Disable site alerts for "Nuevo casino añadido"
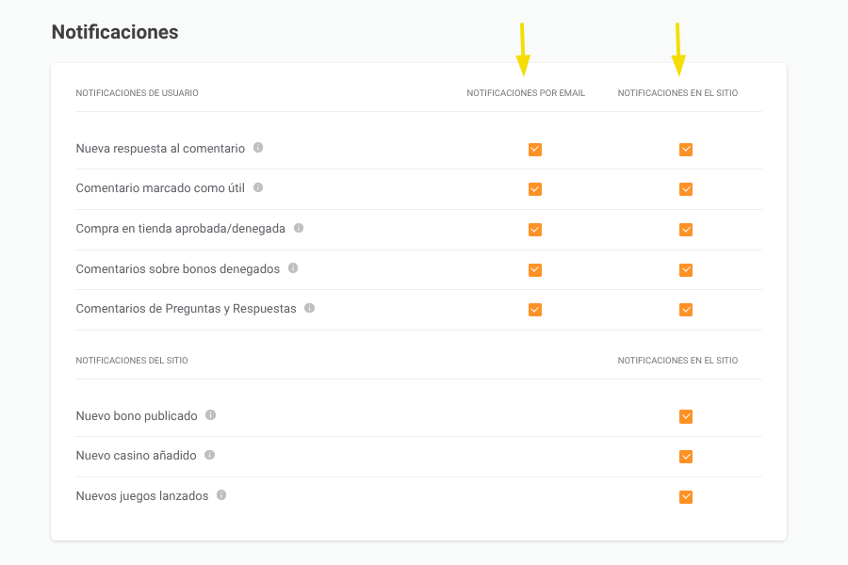 coord(686,456)
